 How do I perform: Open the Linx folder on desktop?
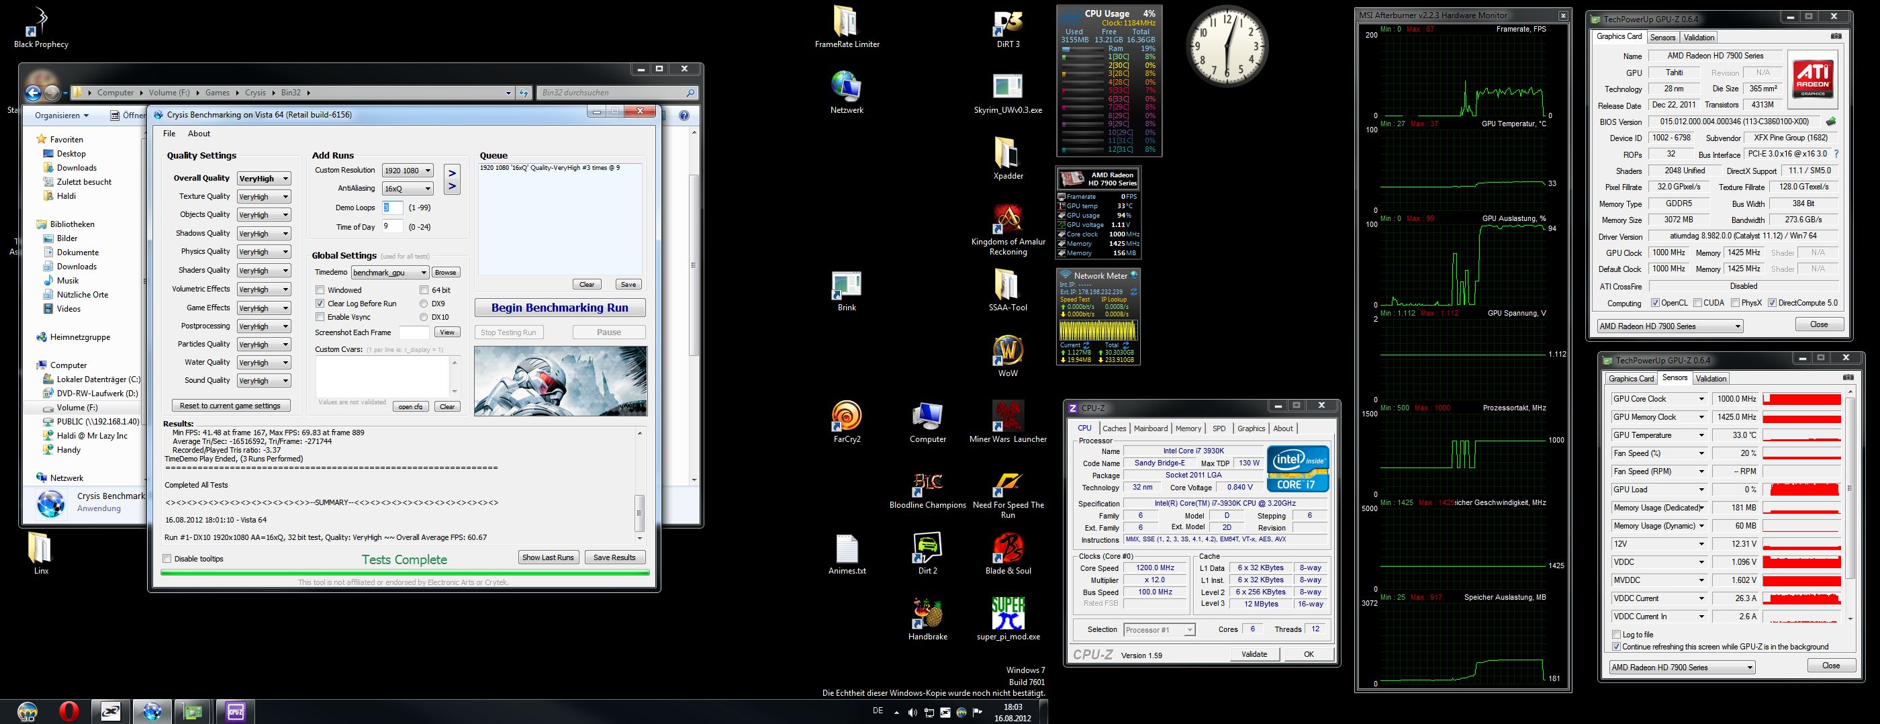point(41,553)
